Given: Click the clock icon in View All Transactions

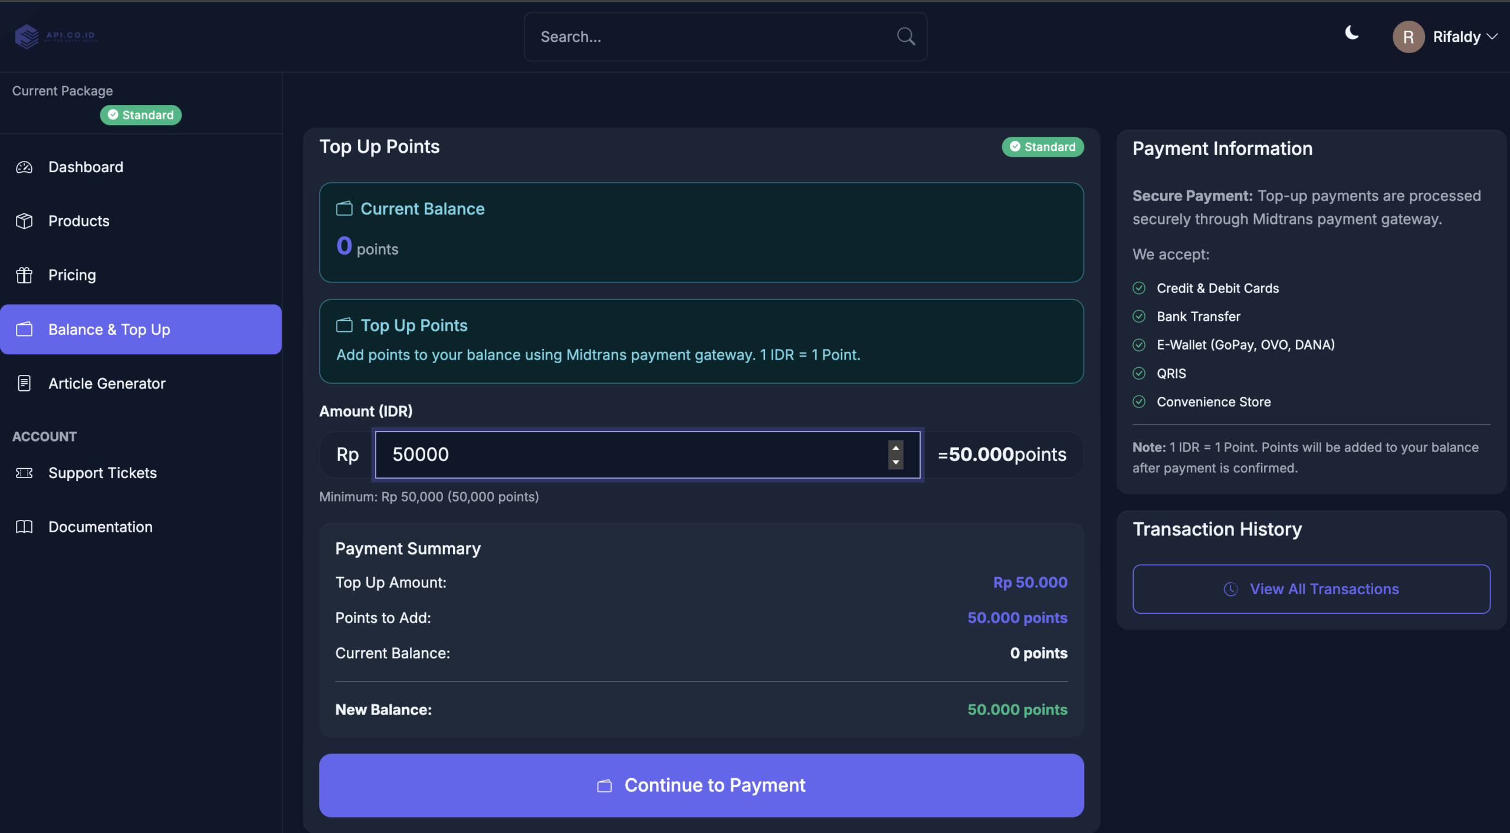Looking at the screenshot, I should (1231, 589).
